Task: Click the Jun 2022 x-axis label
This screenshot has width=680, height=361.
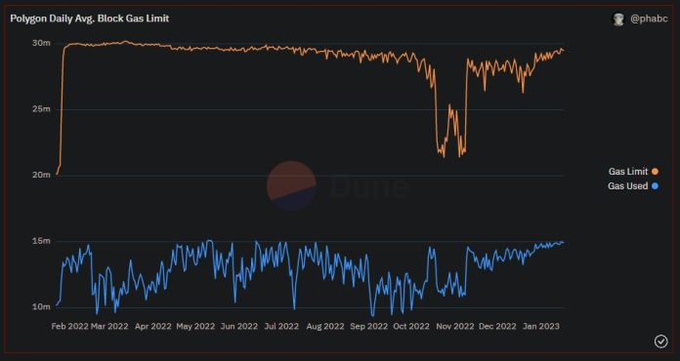Action: tap(239, 327)
